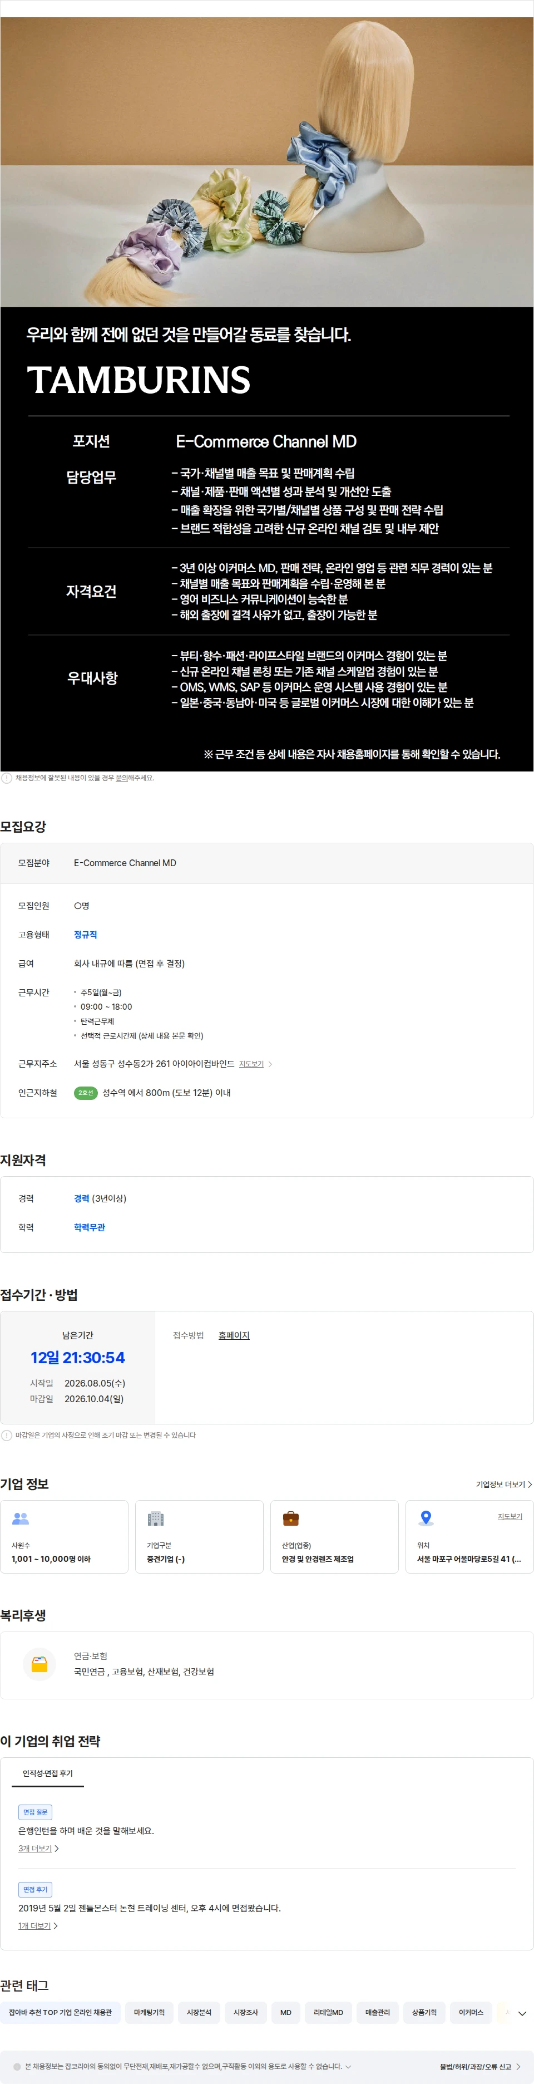This screenshot has height=2084, width=534.
Task: Click the info icon beside 마감일은 기업의 사정으로
Action: click(x=7, y=1435)
